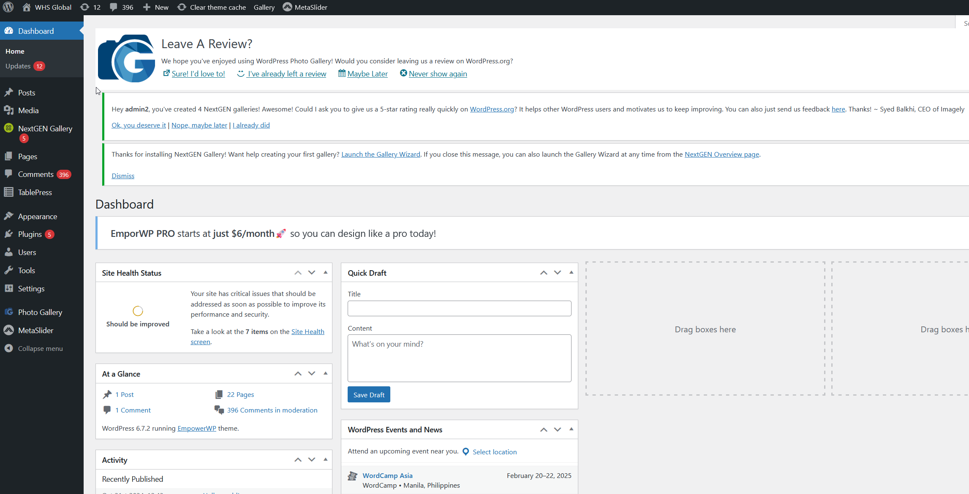Image resolution: width=969 pixels, height=494 pixels.
Task: Click the Comments bubble icon in sidebar
Action: [9, 174]
